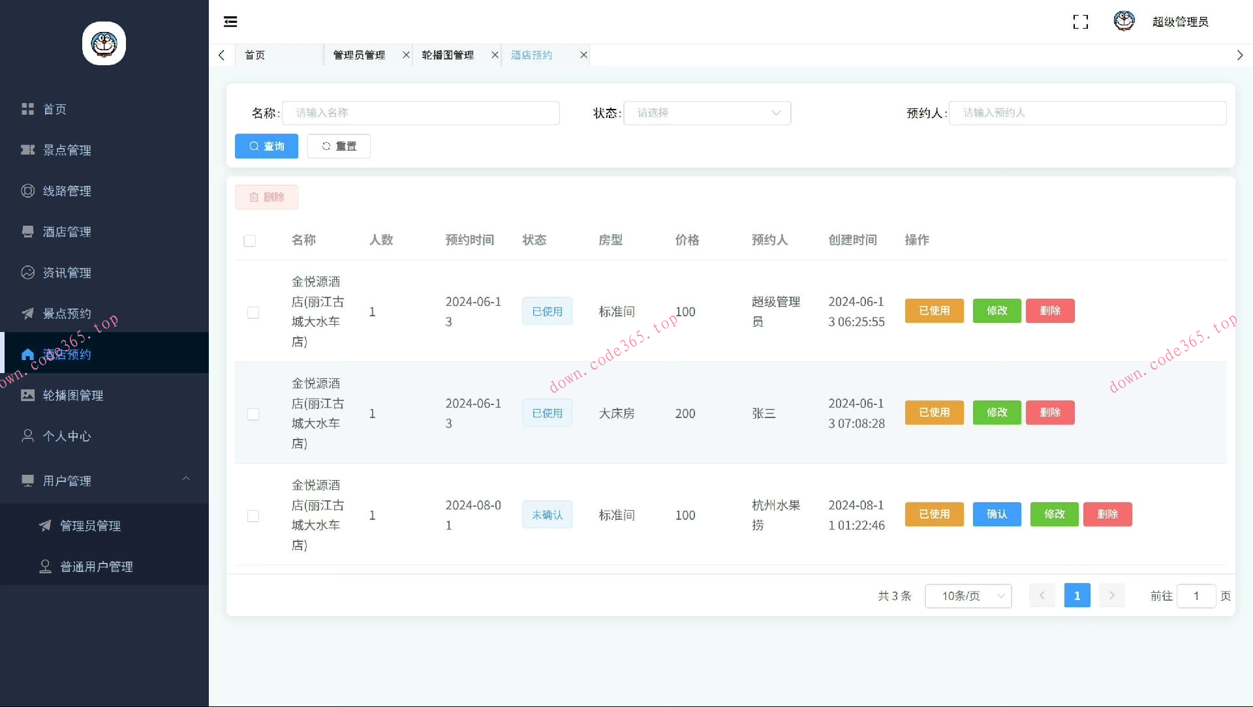Open 线路管理 in the sidebar
The width and height of the screenshot is (1253, 707).
click(67, 191)
